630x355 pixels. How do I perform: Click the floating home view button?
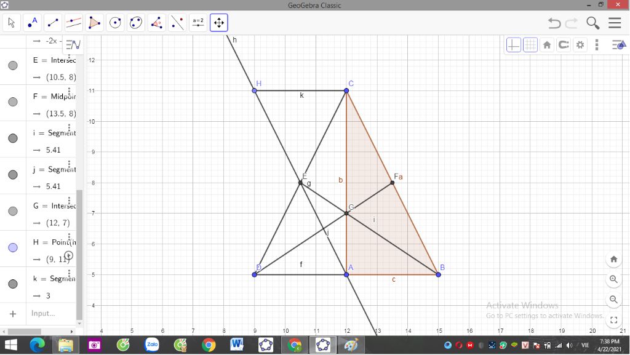click(x=613, y=259)
